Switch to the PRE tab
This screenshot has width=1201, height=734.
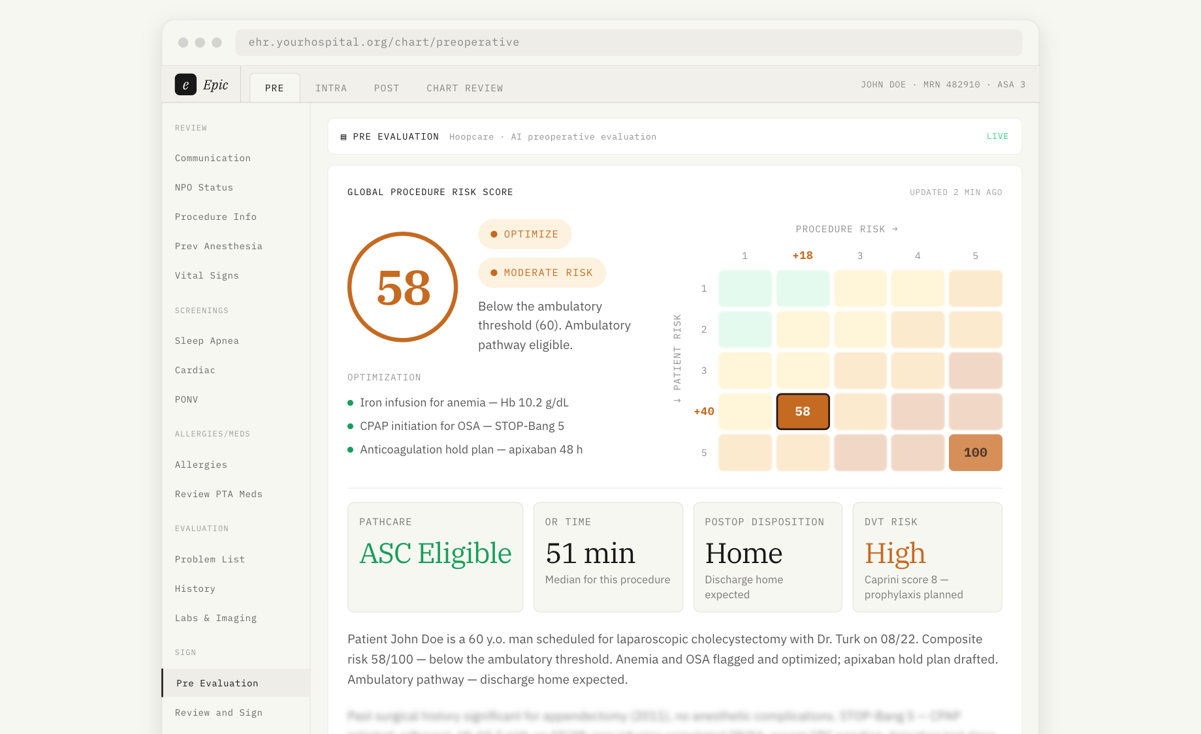click(274, 87)
